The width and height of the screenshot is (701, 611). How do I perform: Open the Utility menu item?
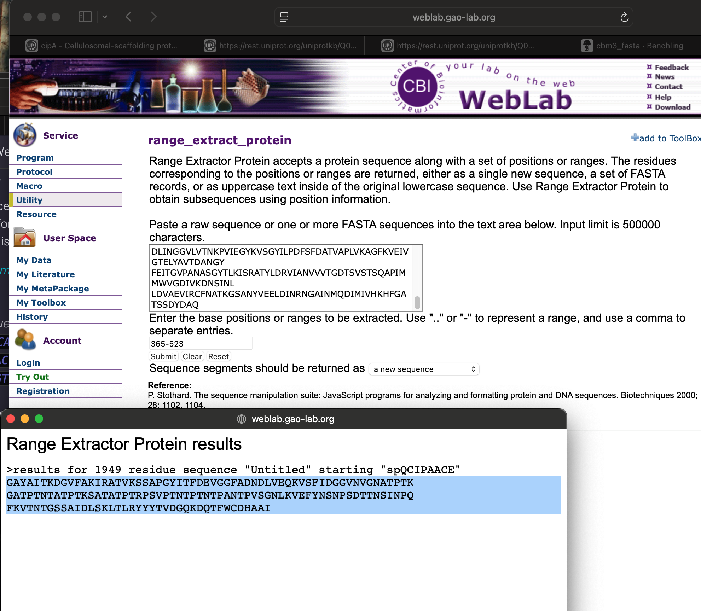pyautogui.click(x=29, y=200)
